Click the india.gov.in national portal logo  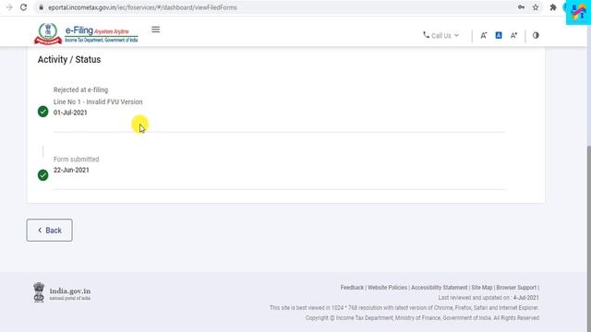[62, 292]
